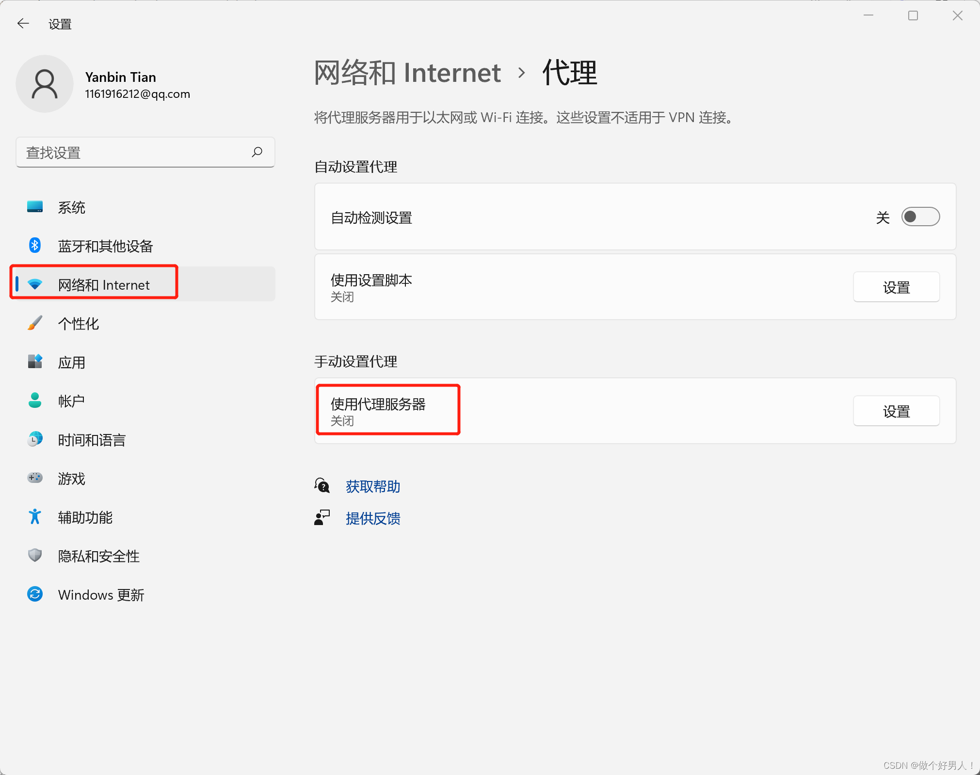Click the 查找设置 search field
980x775 pixels.
coord(145,153)
